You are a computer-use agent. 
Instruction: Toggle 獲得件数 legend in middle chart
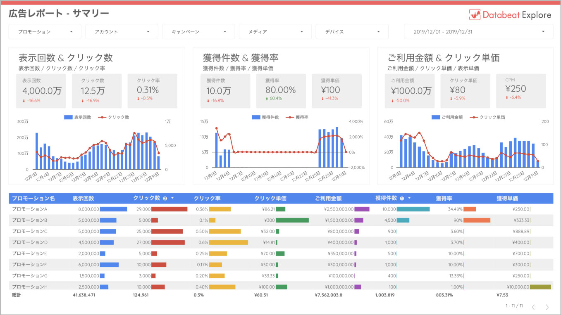[265, 117]
